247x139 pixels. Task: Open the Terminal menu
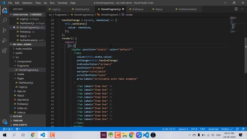(x=62, y=3)
